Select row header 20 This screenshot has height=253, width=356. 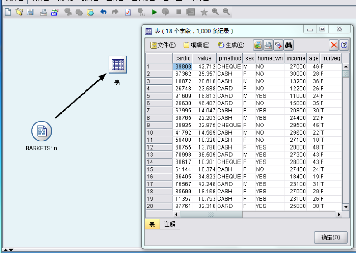point(159,206)
